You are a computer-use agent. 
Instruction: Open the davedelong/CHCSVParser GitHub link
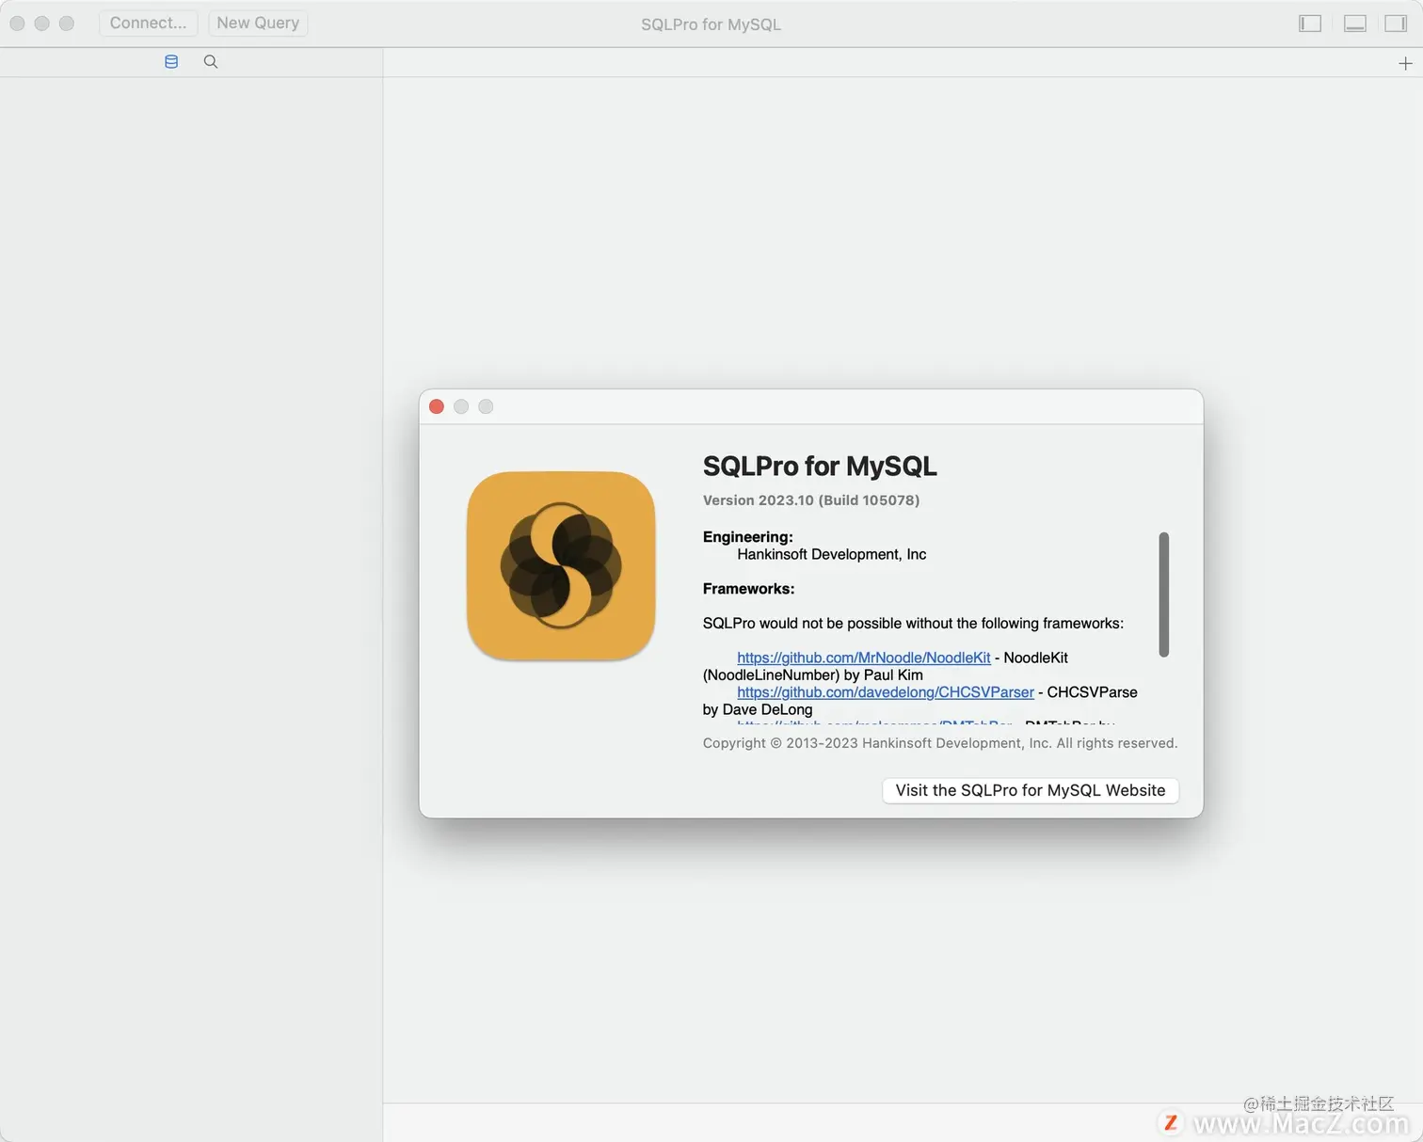pyautogui.click(x=886, y=692)
